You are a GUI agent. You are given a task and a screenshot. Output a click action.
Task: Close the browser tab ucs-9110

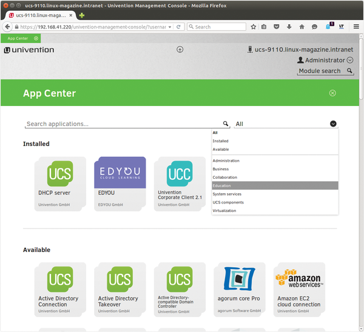pos(71,15)
